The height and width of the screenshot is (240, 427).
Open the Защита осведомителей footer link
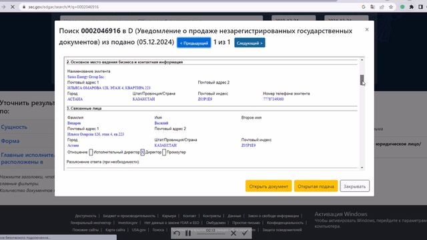tap(282, 229)
